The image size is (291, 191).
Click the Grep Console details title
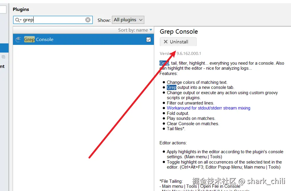(179, 32)
